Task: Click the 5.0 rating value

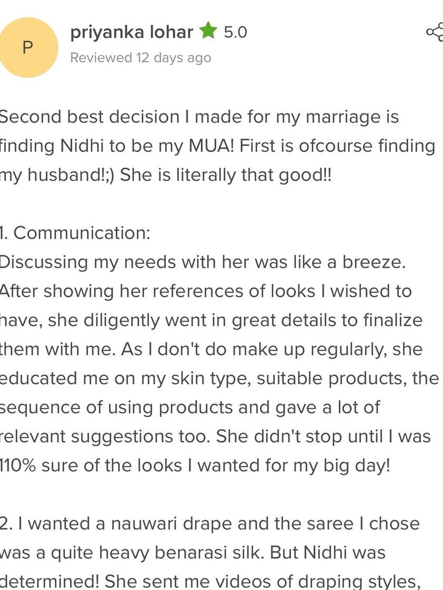Action: tap(235, 32)
